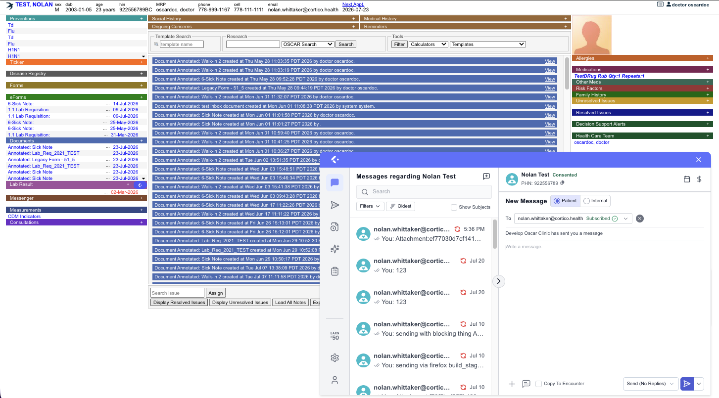The height and width of the screenshot is (398, 719).
Task: Open the TEST, NOLAN patient name link
Action: (34, 4)
